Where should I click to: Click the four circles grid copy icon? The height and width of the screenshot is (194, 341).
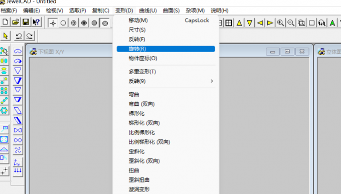click(x=4, y=90)
